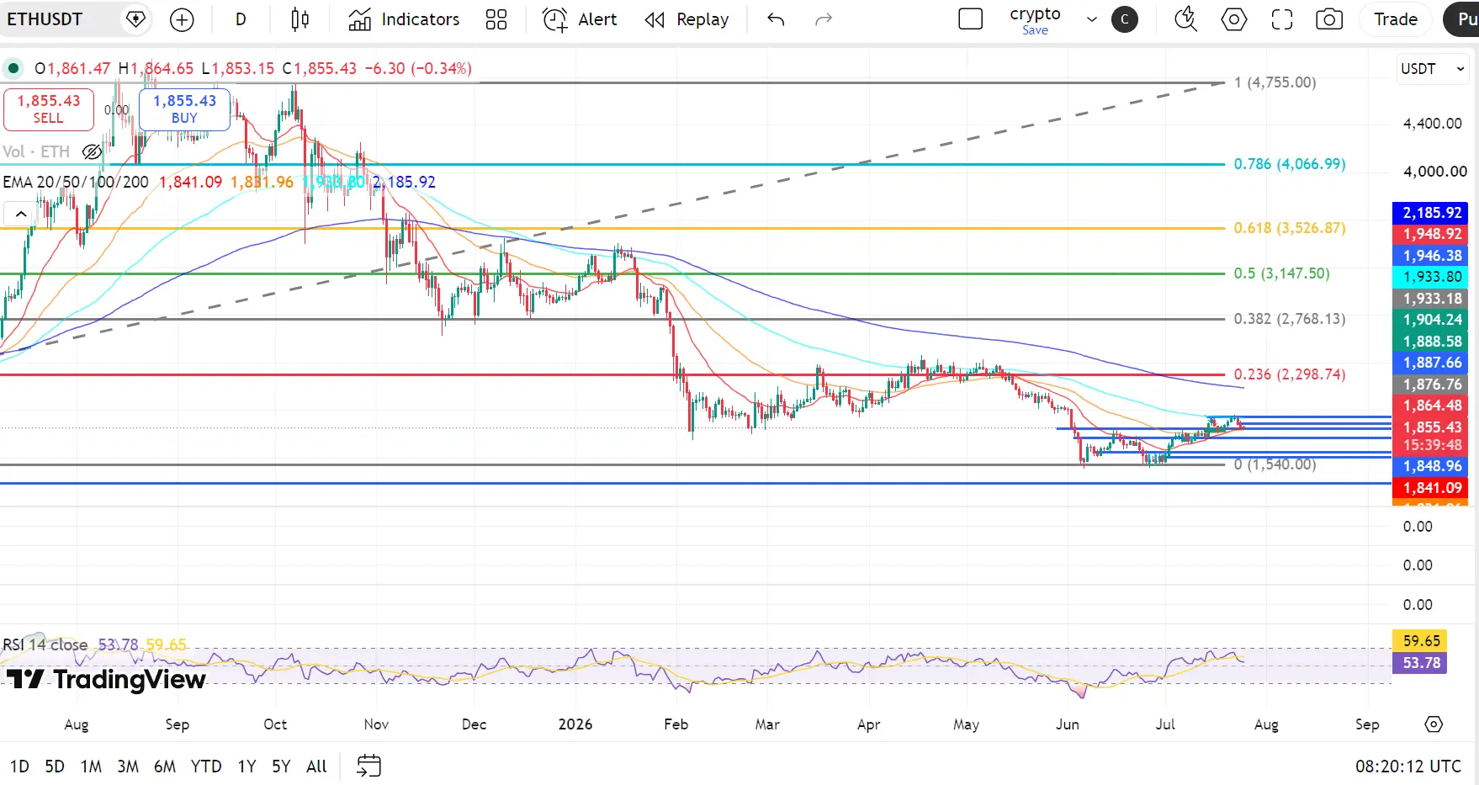1479x785 pixels.
Task: Set the range to YTD
Action: pyautogui.click(x=206, y=766)
